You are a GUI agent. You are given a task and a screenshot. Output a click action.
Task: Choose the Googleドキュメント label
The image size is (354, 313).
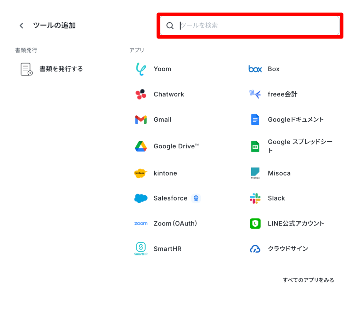click(296, 119)
